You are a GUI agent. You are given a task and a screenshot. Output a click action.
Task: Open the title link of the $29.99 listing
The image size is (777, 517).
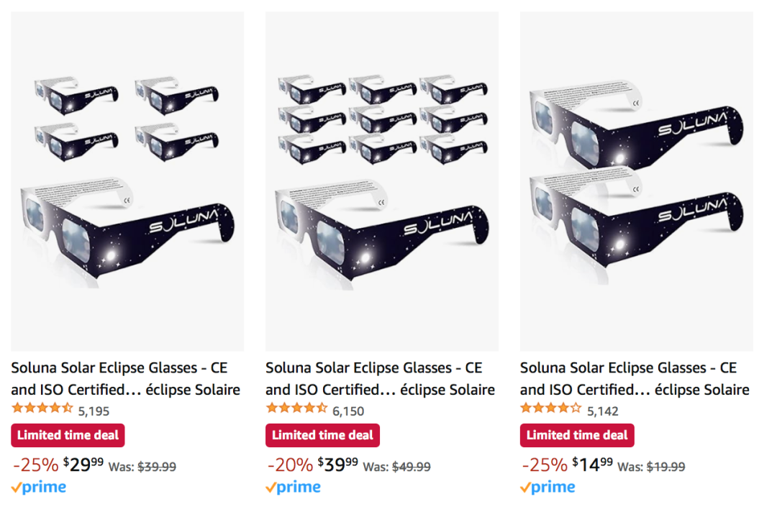pos(125,379)
